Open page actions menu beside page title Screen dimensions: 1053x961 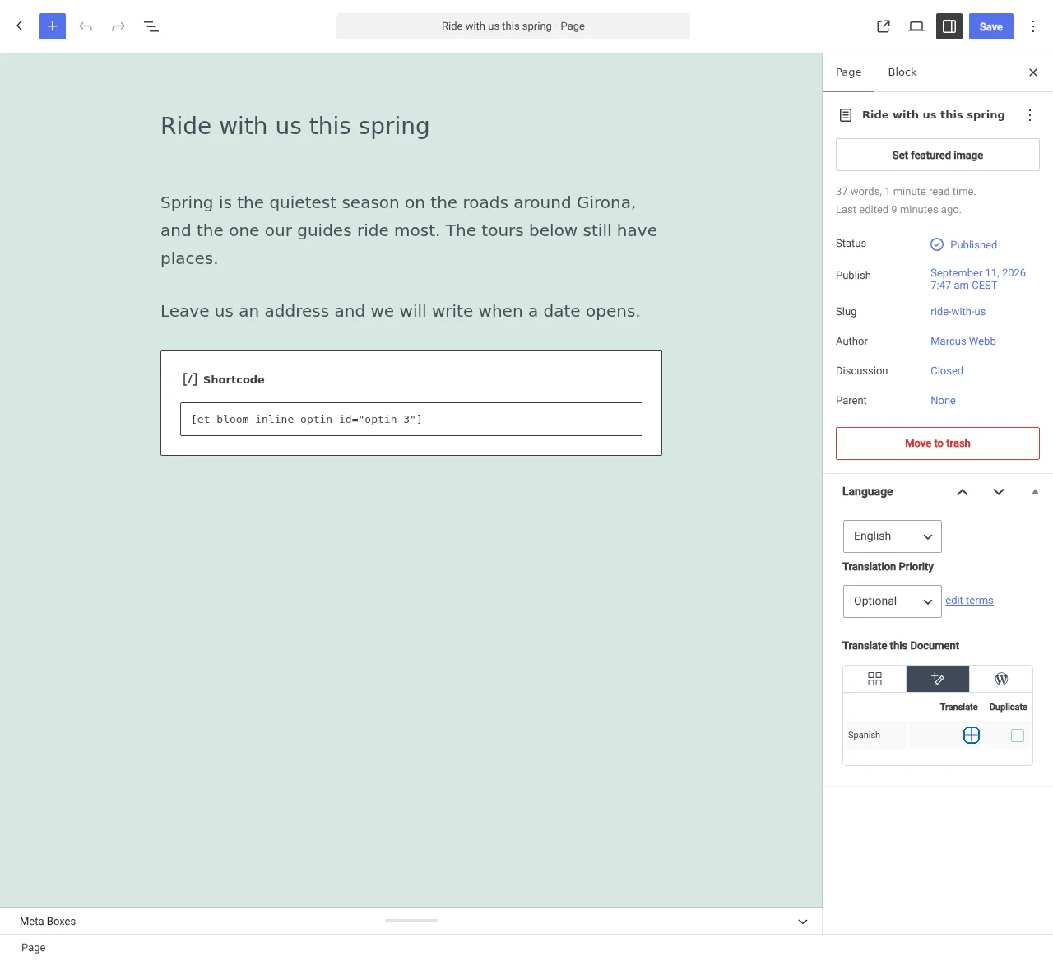1030,115
